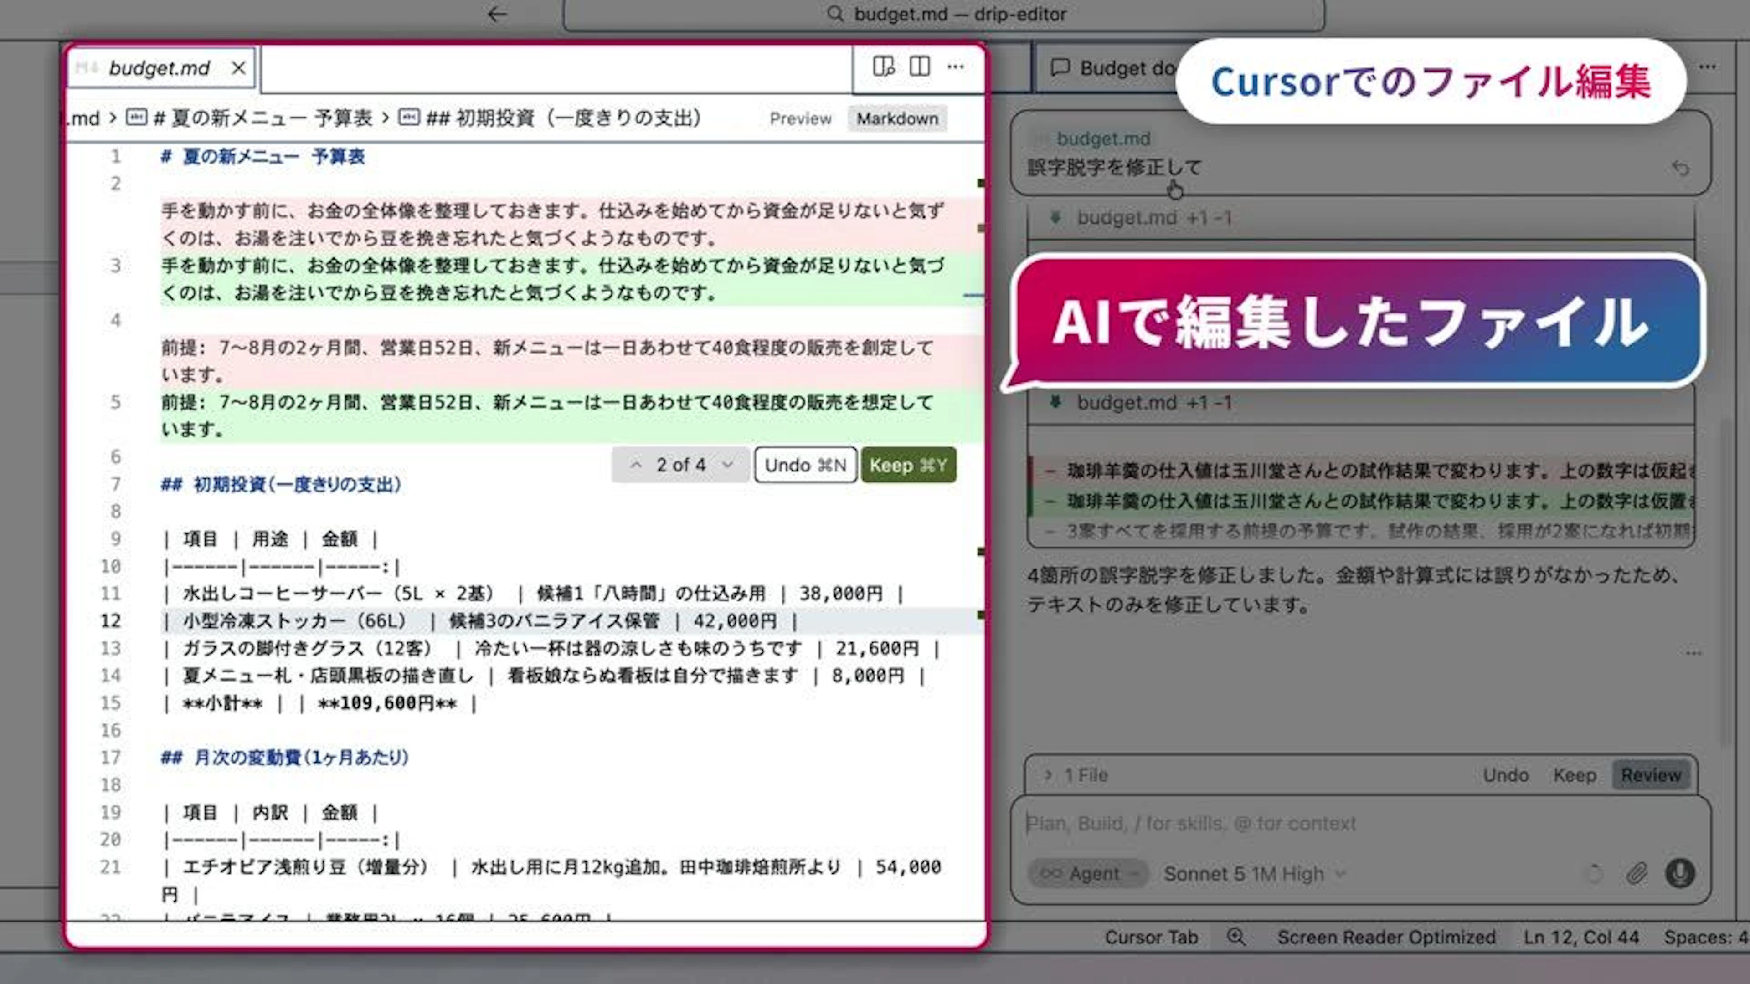Open the preview to the side icon

883,67
